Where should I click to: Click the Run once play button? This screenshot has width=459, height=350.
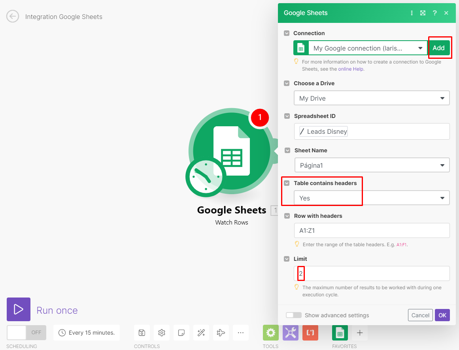19,309
